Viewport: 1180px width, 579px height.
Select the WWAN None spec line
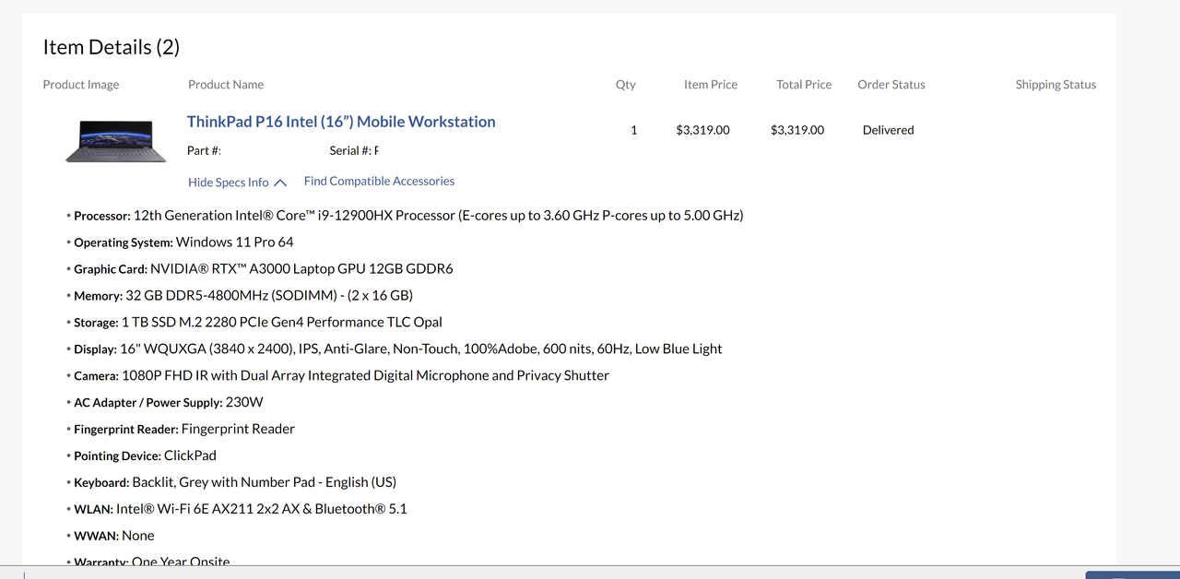point(111,537)
